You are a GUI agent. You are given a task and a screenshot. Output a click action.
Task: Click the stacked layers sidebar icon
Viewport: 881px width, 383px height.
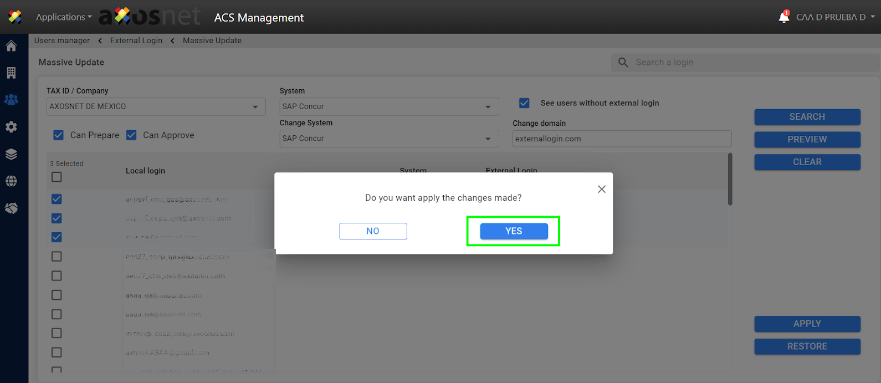(x=11, y=154)
